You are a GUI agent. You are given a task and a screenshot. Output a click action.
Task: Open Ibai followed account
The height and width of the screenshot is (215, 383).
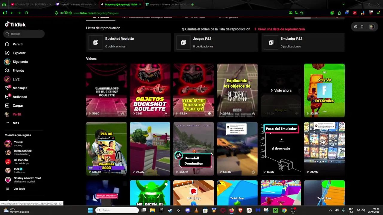click(18, 171)
